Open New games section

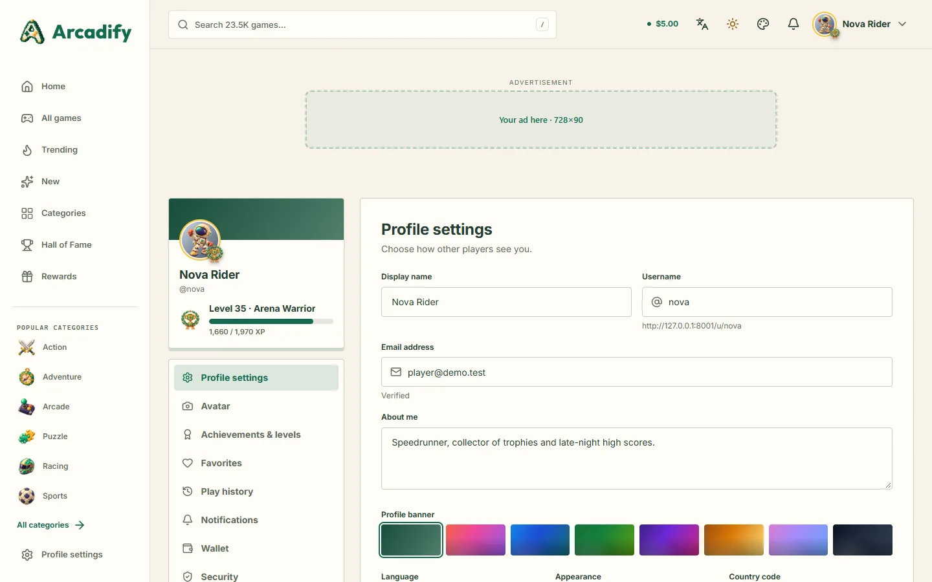pos(75,182)
